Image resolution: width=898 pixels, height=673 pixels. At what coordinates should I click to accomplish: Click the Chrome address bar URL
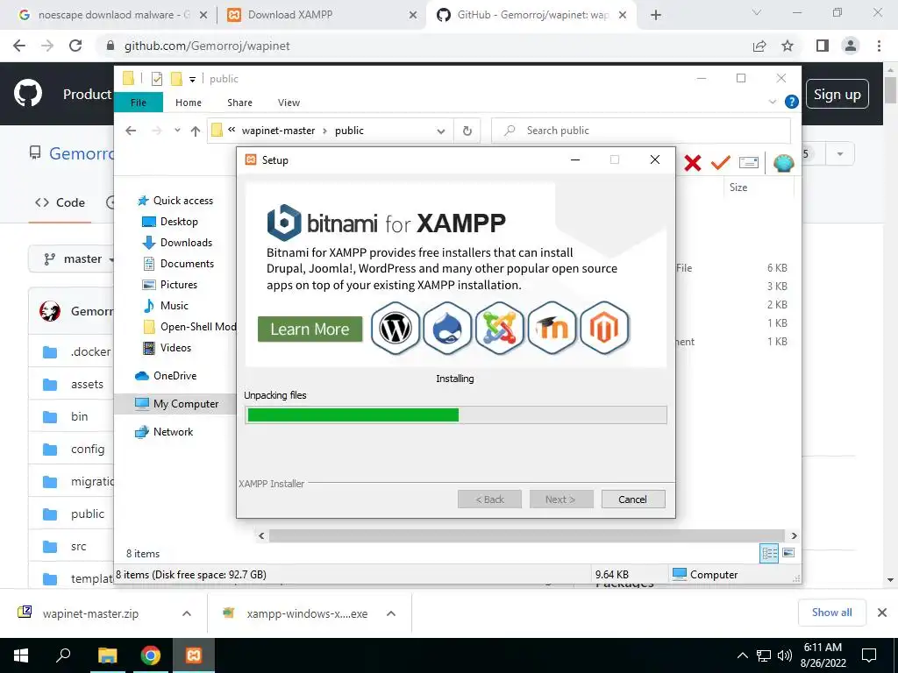pos(207,46)
